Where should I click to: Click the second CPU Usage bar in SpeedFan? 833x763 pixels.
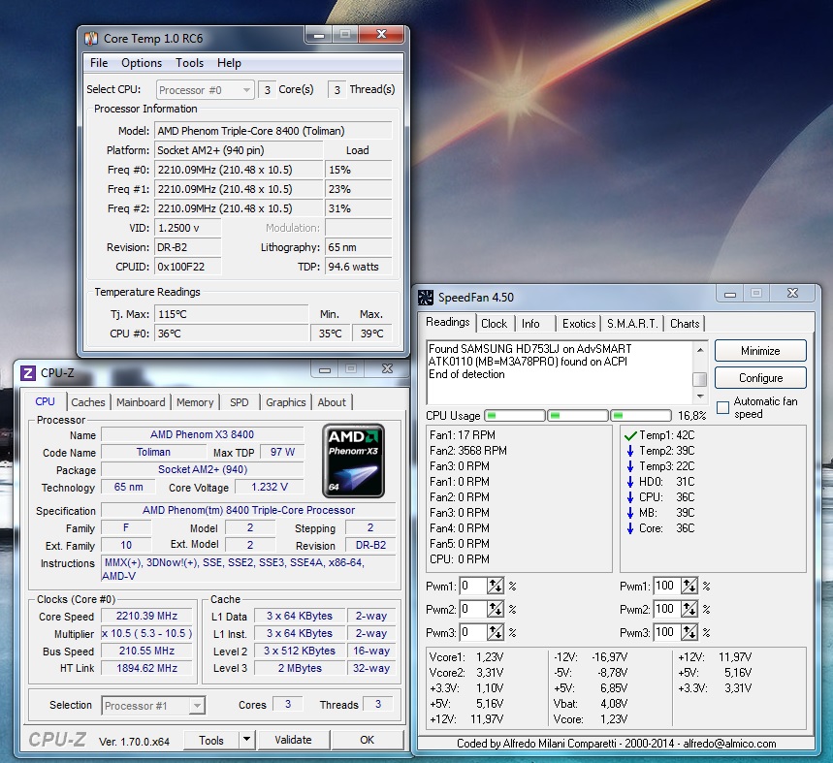click(x=577, y=415)
